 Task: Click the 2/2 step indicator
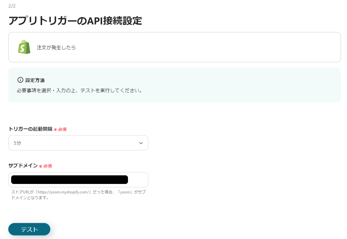coord(12,6)
